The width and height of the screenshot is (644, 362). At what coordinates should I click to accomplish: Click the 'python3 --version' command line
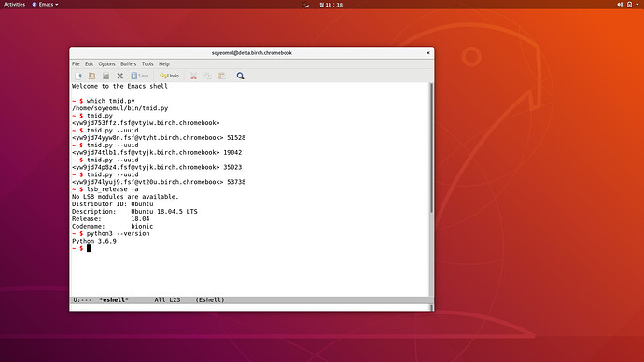110,234
